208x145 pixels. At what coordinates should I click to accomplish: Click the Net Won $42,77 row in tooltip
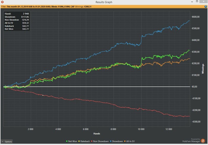pyautogui.click(x=17, y=29)
